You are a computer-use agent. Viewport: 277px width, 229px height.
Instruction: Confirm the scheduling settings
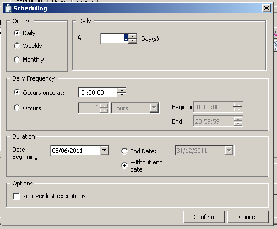pos(204,217)
